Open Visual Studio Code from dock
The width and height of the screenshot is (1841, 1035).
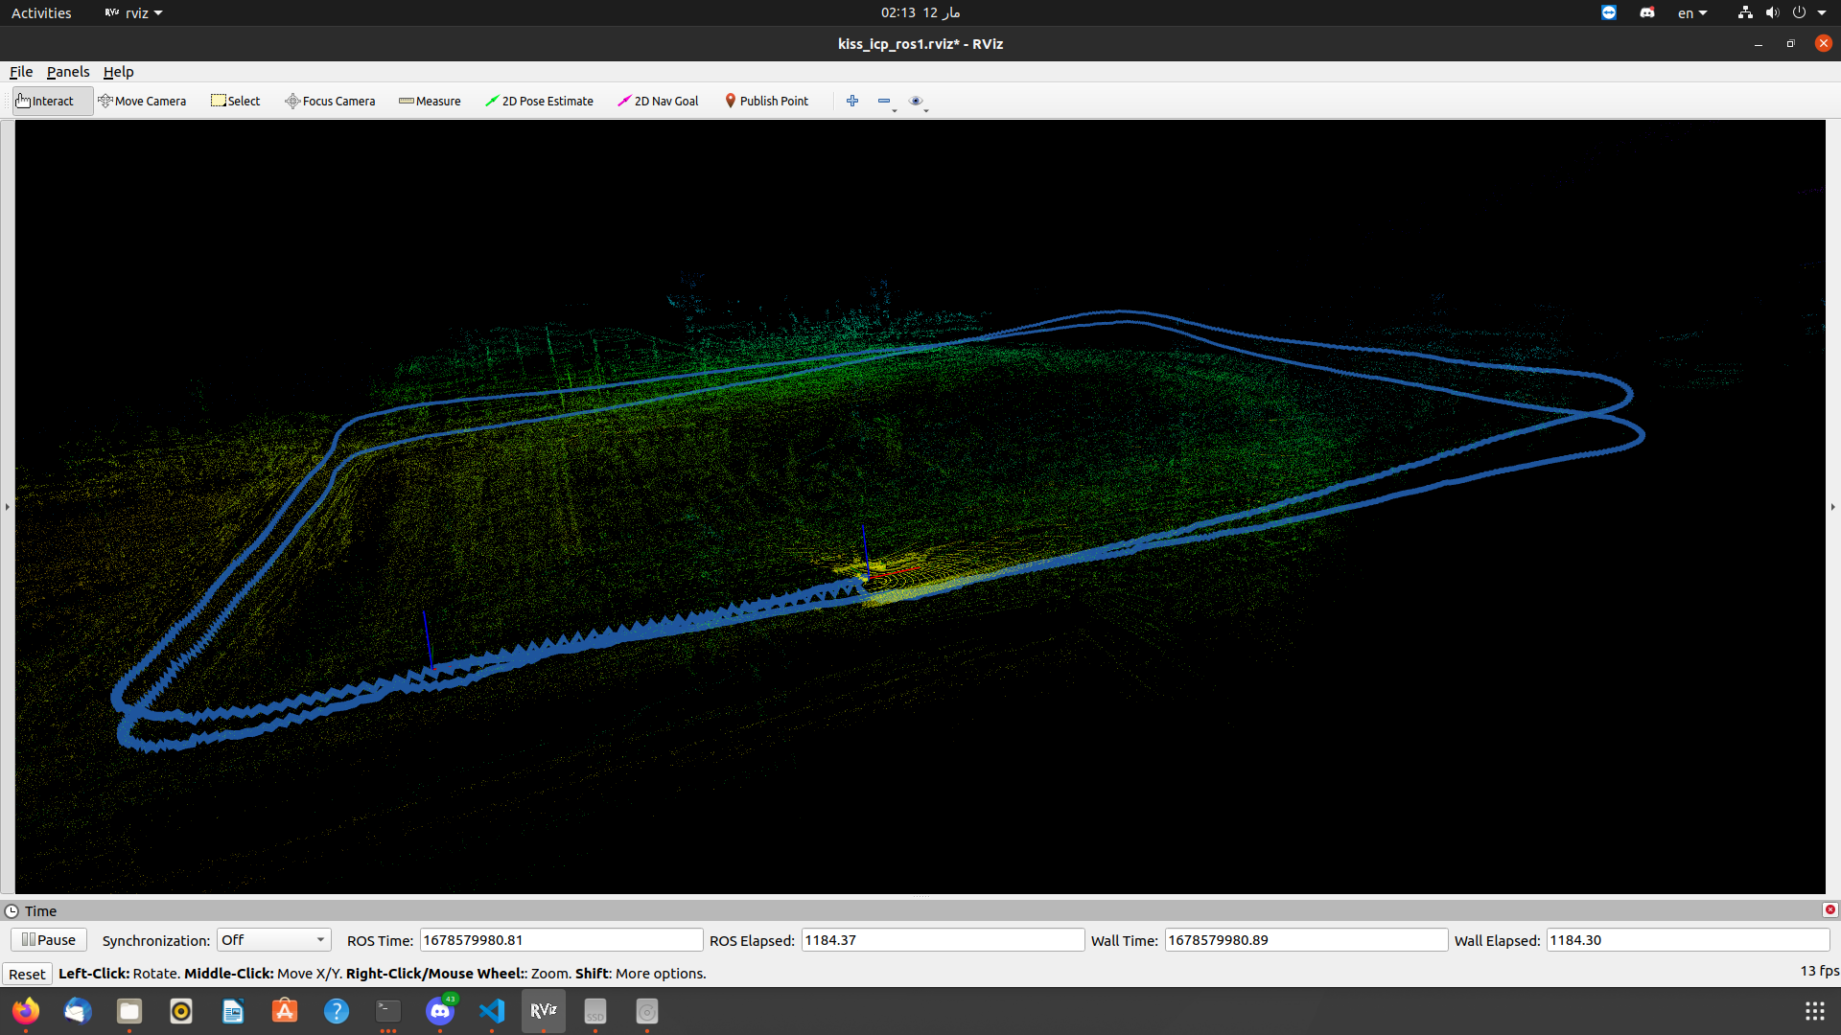tap(492, 1011)
